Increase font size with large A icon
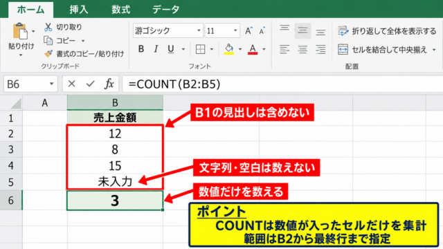443x249 pixels. coord(248,30)
